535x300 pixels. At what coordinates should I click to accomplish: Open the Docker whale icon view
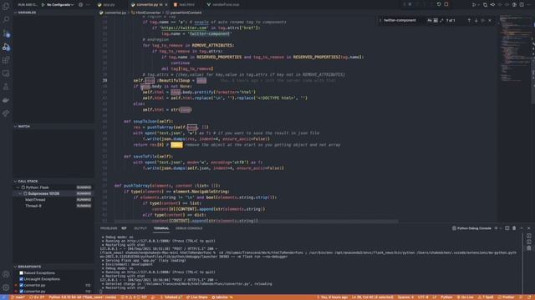click(x=6, y=100)
